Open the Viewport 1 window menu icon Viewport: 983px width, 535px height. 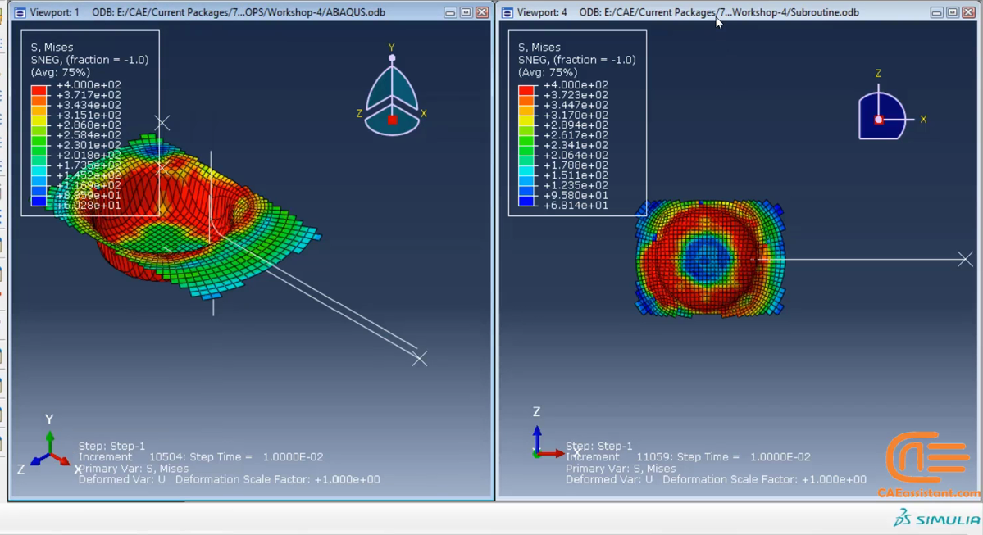[x=20, y=12]
